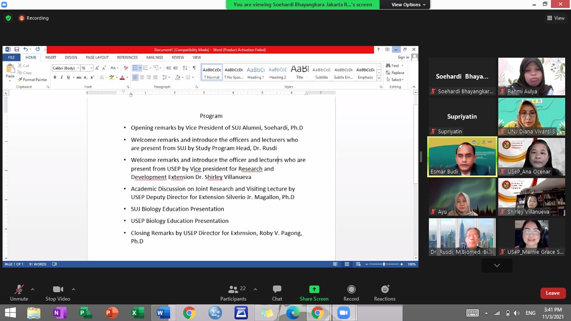Click the Find button in Editing group
This screenshot has height=321, width=571.
394,66
